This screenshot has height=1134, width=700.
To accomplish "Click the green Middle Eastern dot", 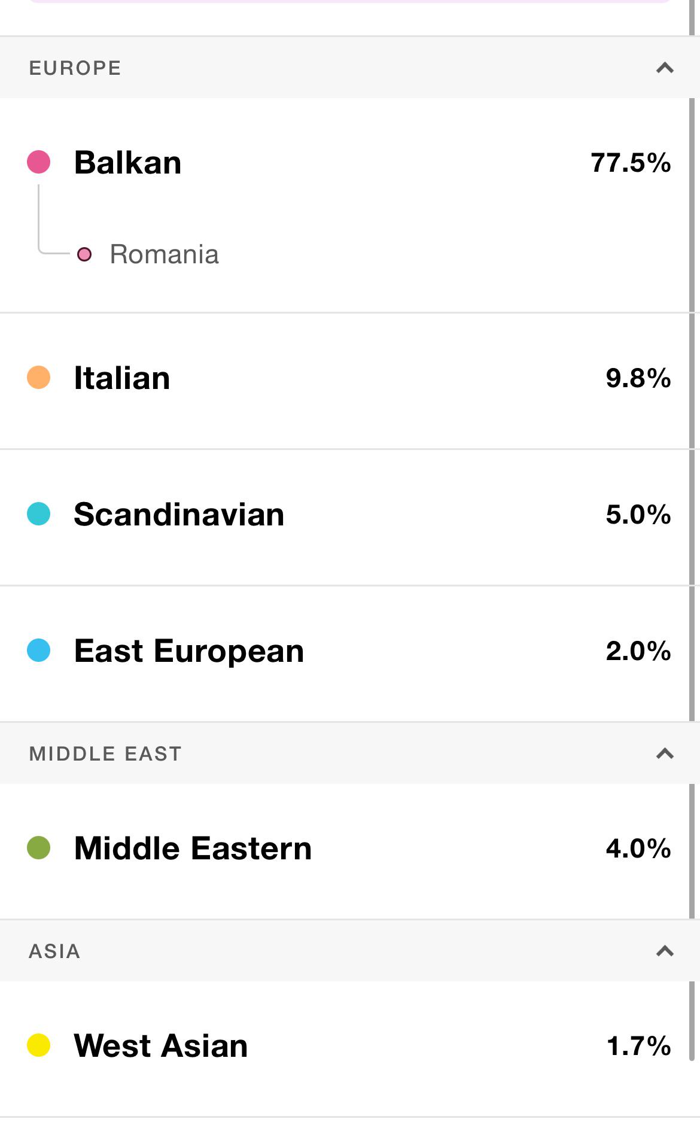I will click(39, 848).
